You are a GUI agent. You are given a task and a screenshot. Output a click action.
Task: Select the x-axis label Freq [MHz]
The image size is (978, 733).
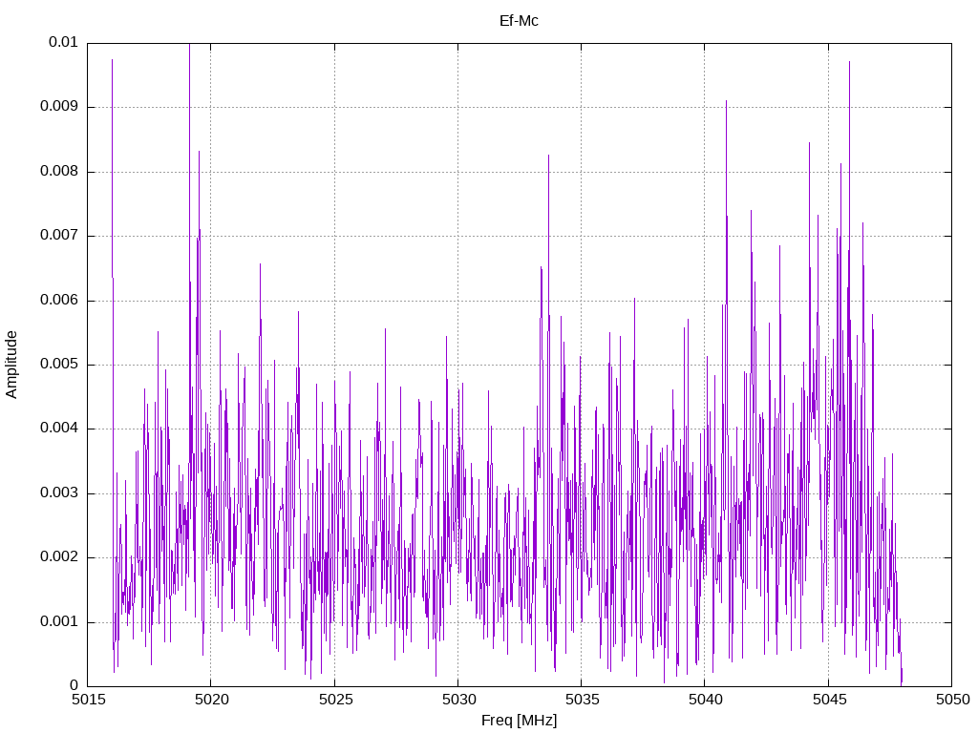click(519, 721)
